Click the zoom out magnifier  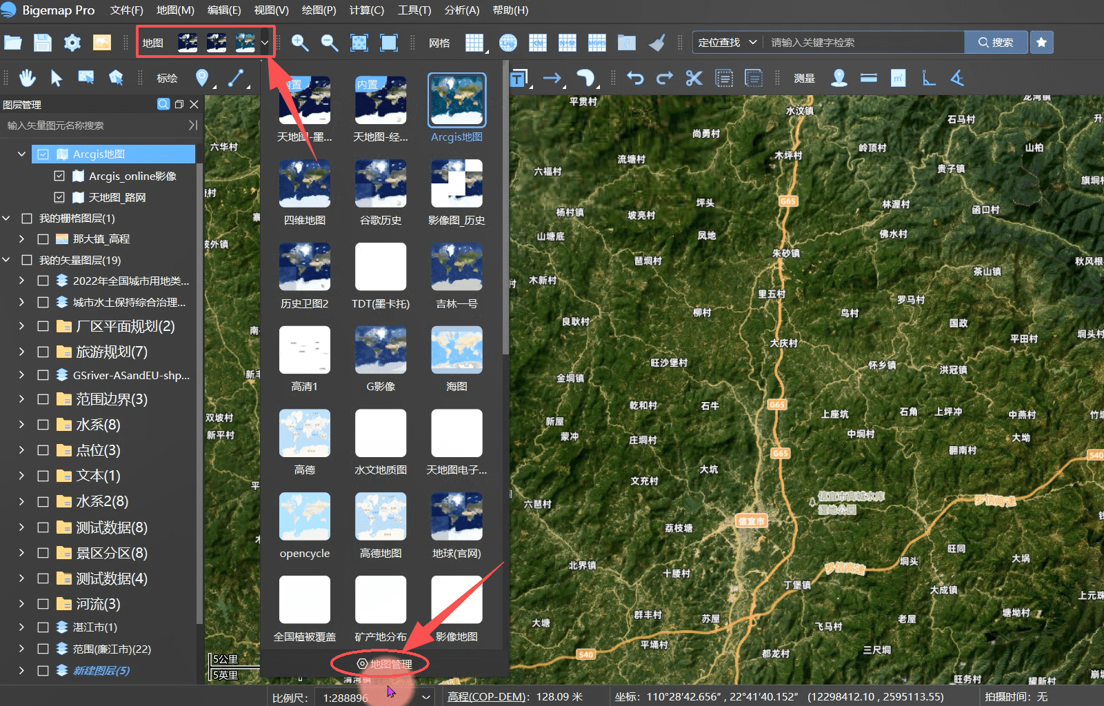pyautogui.click(x=330, y=43)
